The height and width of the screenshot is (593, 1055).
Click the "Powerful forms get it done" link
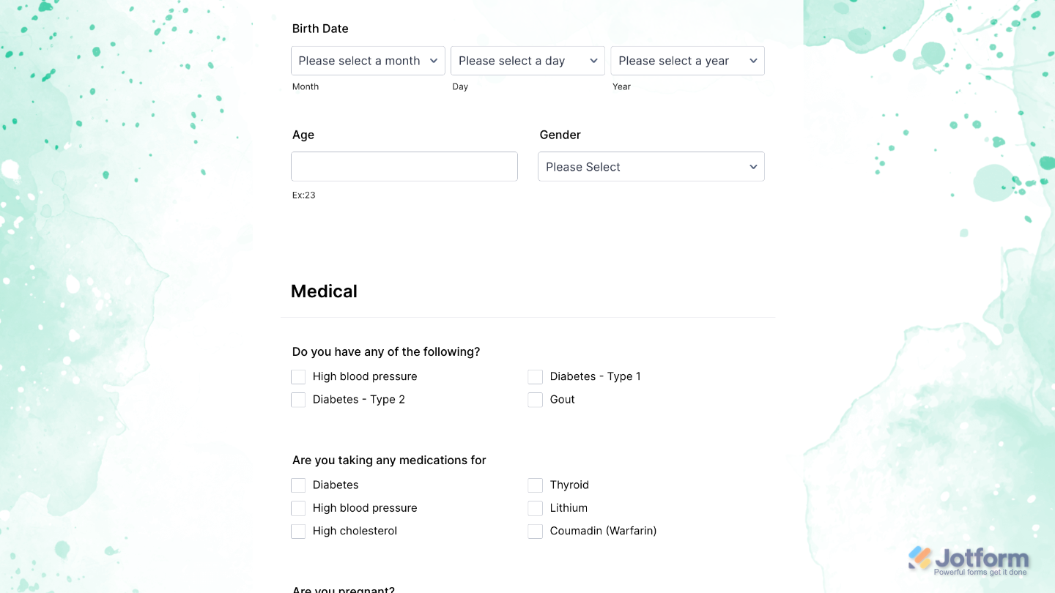[980, 570]
